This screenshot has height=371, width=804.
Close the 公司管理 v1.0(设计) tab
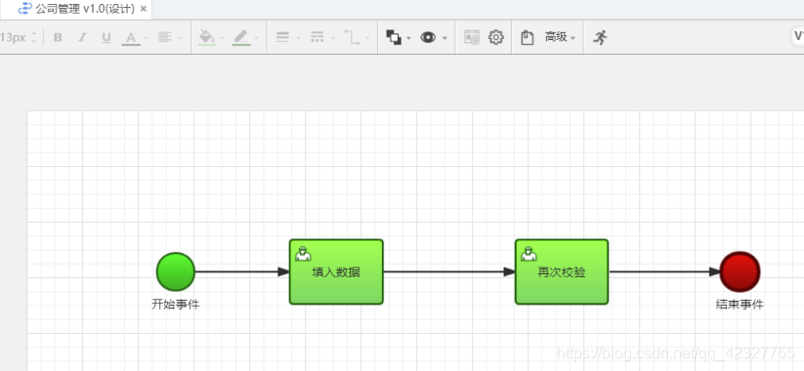point(144,9)
